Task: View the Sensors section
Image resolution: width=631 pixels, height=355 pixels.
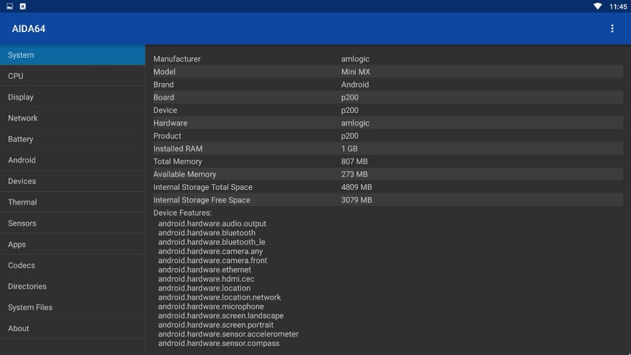Action: tap(73, 223)
